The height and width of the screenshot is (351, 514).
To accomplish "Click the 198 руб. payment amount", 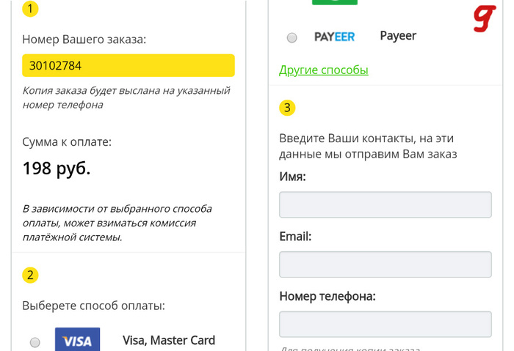I will [57, 169].
